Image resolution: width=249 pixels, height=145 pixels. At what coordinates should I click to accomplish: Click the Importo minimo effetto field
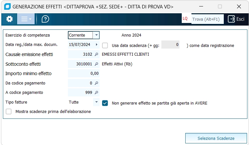click(x=84, y=73)
